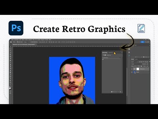Open the Hilfe menu
Image resolution: width=158 pixels, height=119 pixels.
(50, 40)
